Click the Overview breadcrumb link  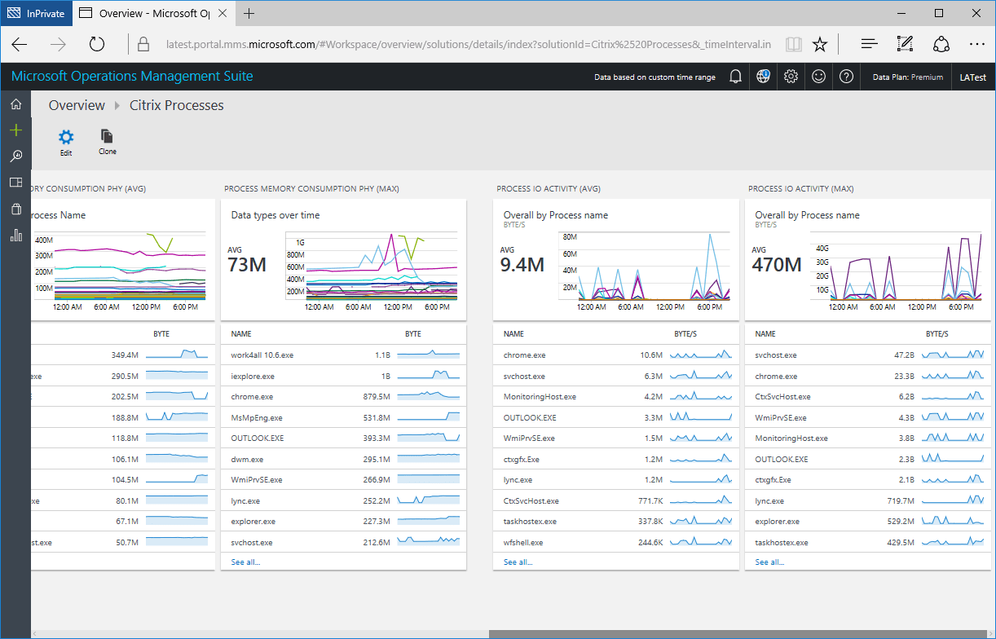tap(77, 105)
